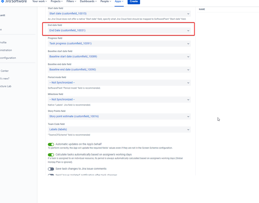Click the 'Progress field' label
Image resolution: width=259 pixels, height=203 pixels.
tap(55, 38)
